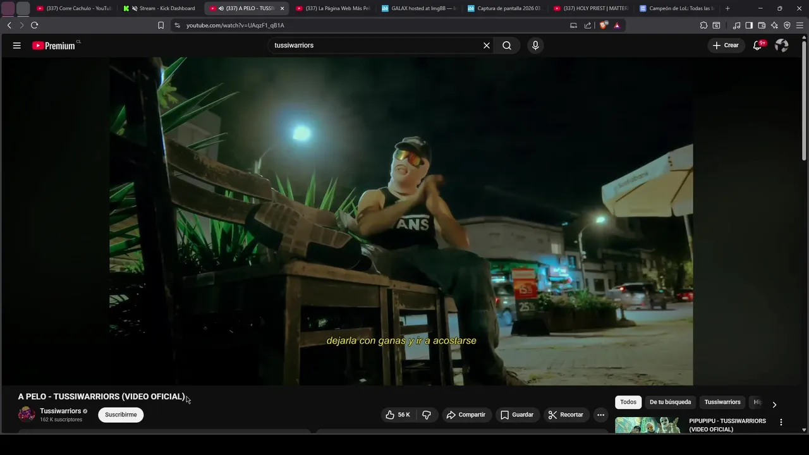Switch to Stream - Kick Dashboard tab
This screenshot has width=809, height=455.
(x=161, y=8)
